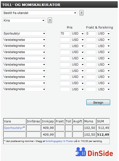This screenshot has width=119, height=161.
Task: Open the 'Bestilt fra utlandet' dropdown
Action: 40,13
